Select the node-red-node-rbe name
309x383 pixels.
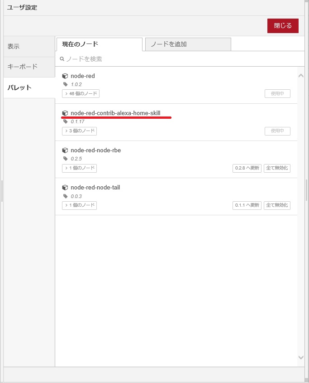pyautogui.click(x=95, y=150)
